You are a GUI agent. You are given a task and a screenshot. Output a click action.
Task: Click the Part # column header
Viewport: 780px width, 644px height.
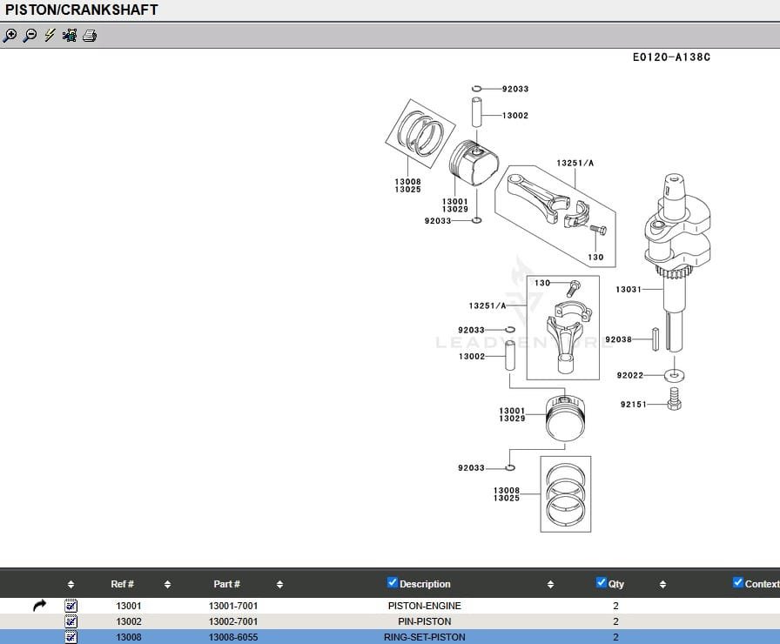(x=226, y=584)
